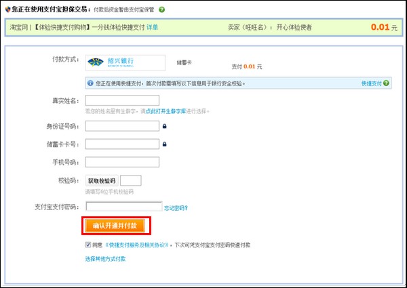Screen dimensions: 407x288
Task: Focus the 手机号码 input field
Action: pyautogui.click(x=122, y=162)
